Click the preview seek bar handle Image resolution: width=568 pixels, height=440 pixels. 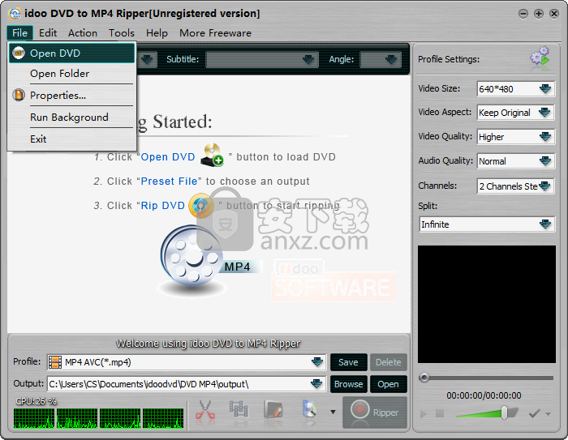pos(424,378)
